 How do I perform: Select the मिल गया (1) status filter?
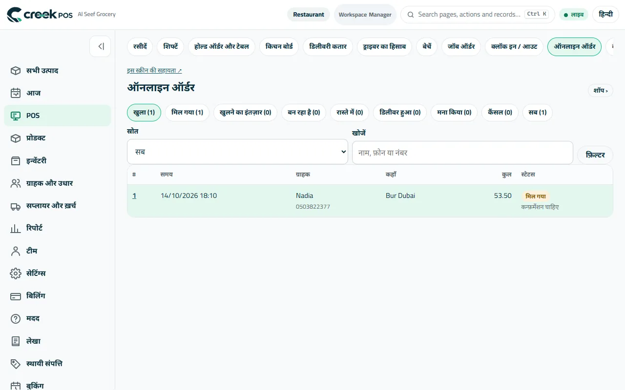click(187, 113)
